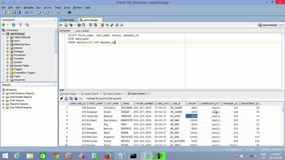285x160 pixels.
Task: Click the Explain Plan icon
Action: [71, 25]
